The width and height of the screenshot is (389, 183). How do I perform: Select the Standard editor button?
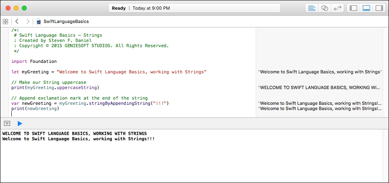pos(311,8)
